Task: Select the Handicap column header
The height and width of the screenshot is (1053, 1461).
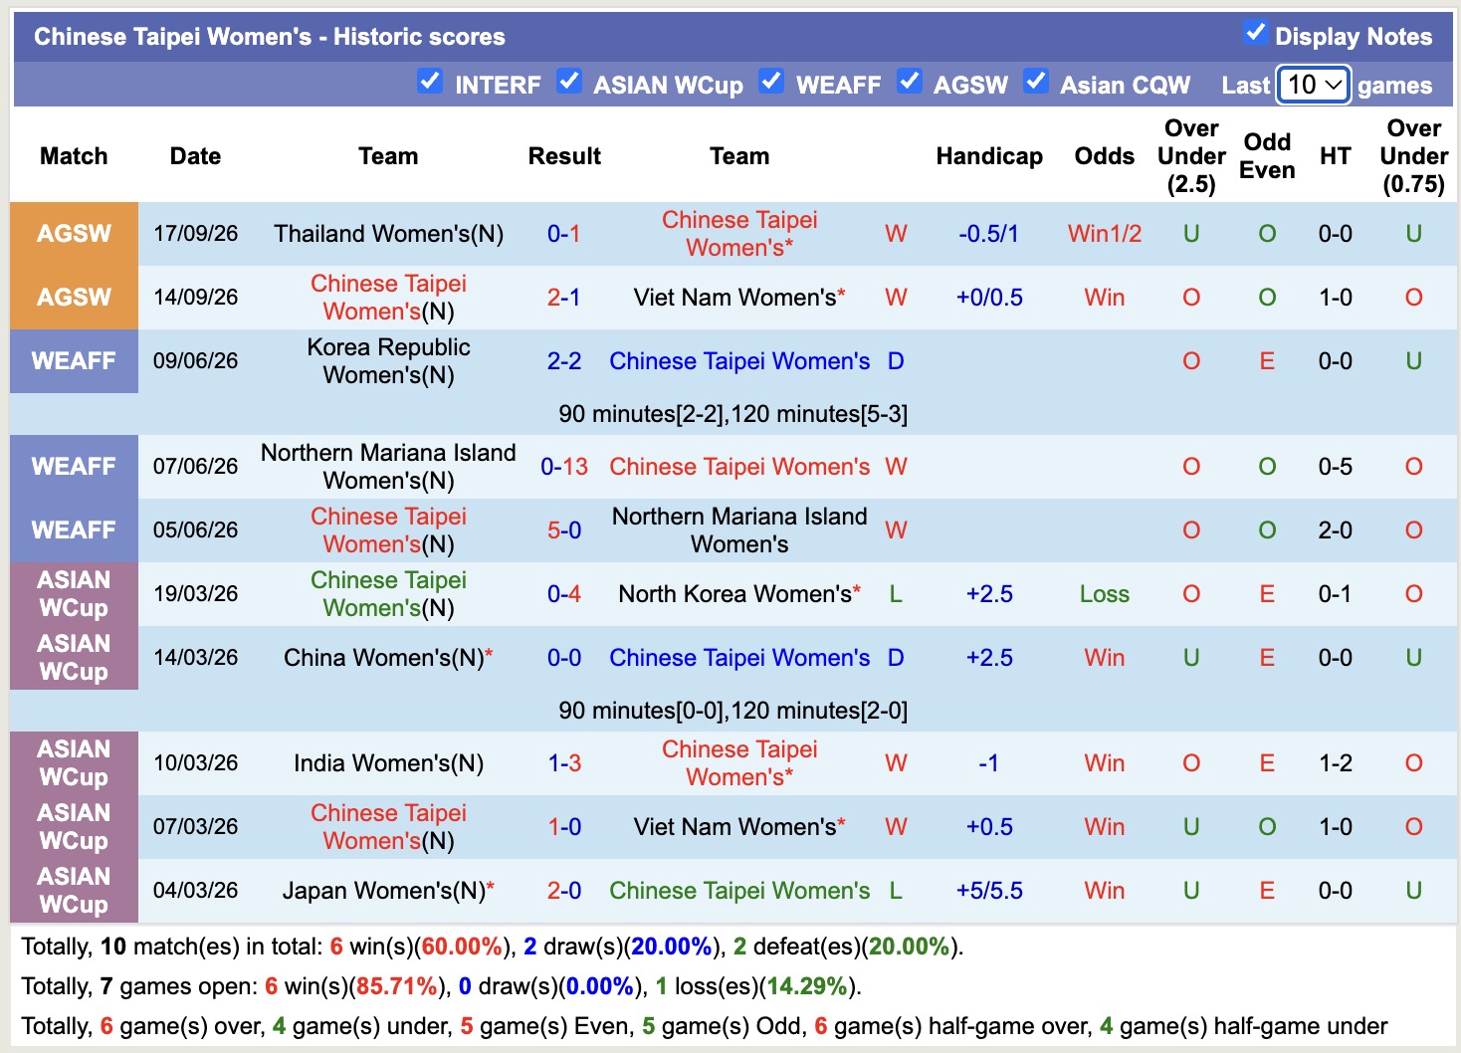Action: [989, 156]
